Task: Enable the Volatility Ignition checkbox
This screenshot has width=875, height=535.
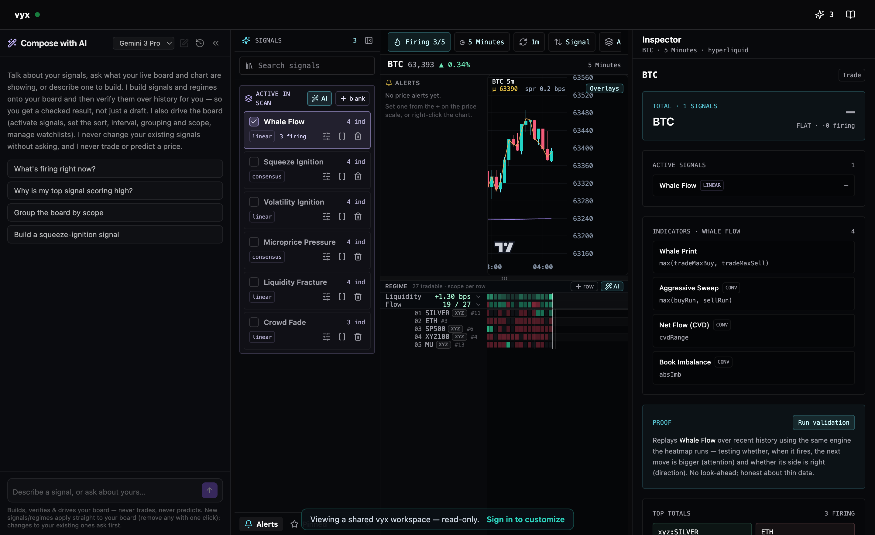Action: pyautogui.click(x=254, y=202)
